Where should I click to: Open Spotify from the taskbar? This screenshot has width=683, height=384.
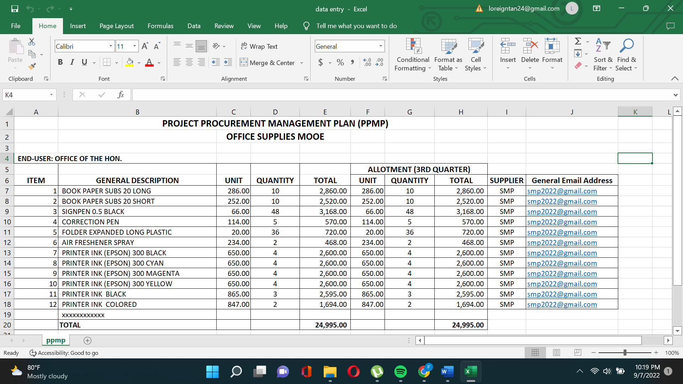[x=401, y=372]
